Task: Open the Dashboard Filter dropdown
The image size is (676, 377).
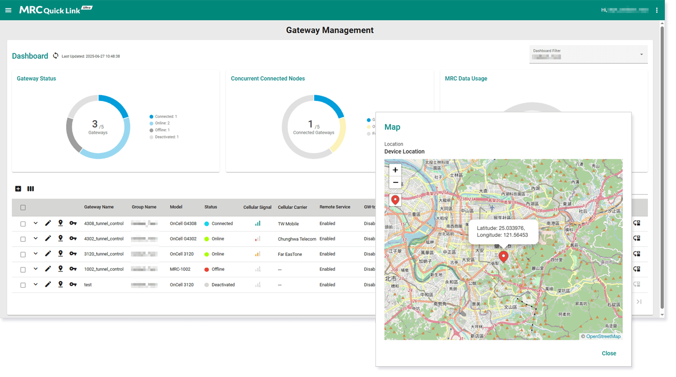Action: pyautogui.click(x=588, y=54)
